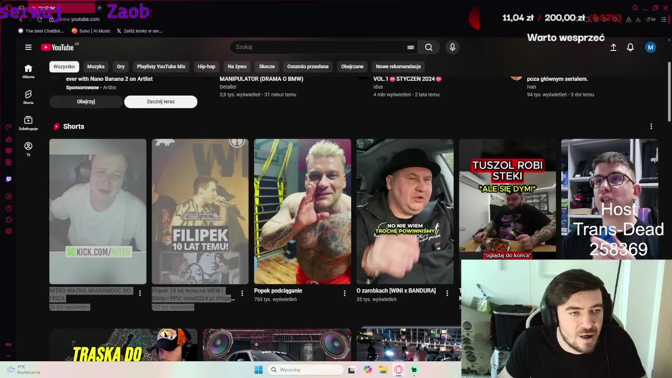The image size is (672, 378).
Task: Open File Explorer from taskbar
Action: tap(383, 370)
